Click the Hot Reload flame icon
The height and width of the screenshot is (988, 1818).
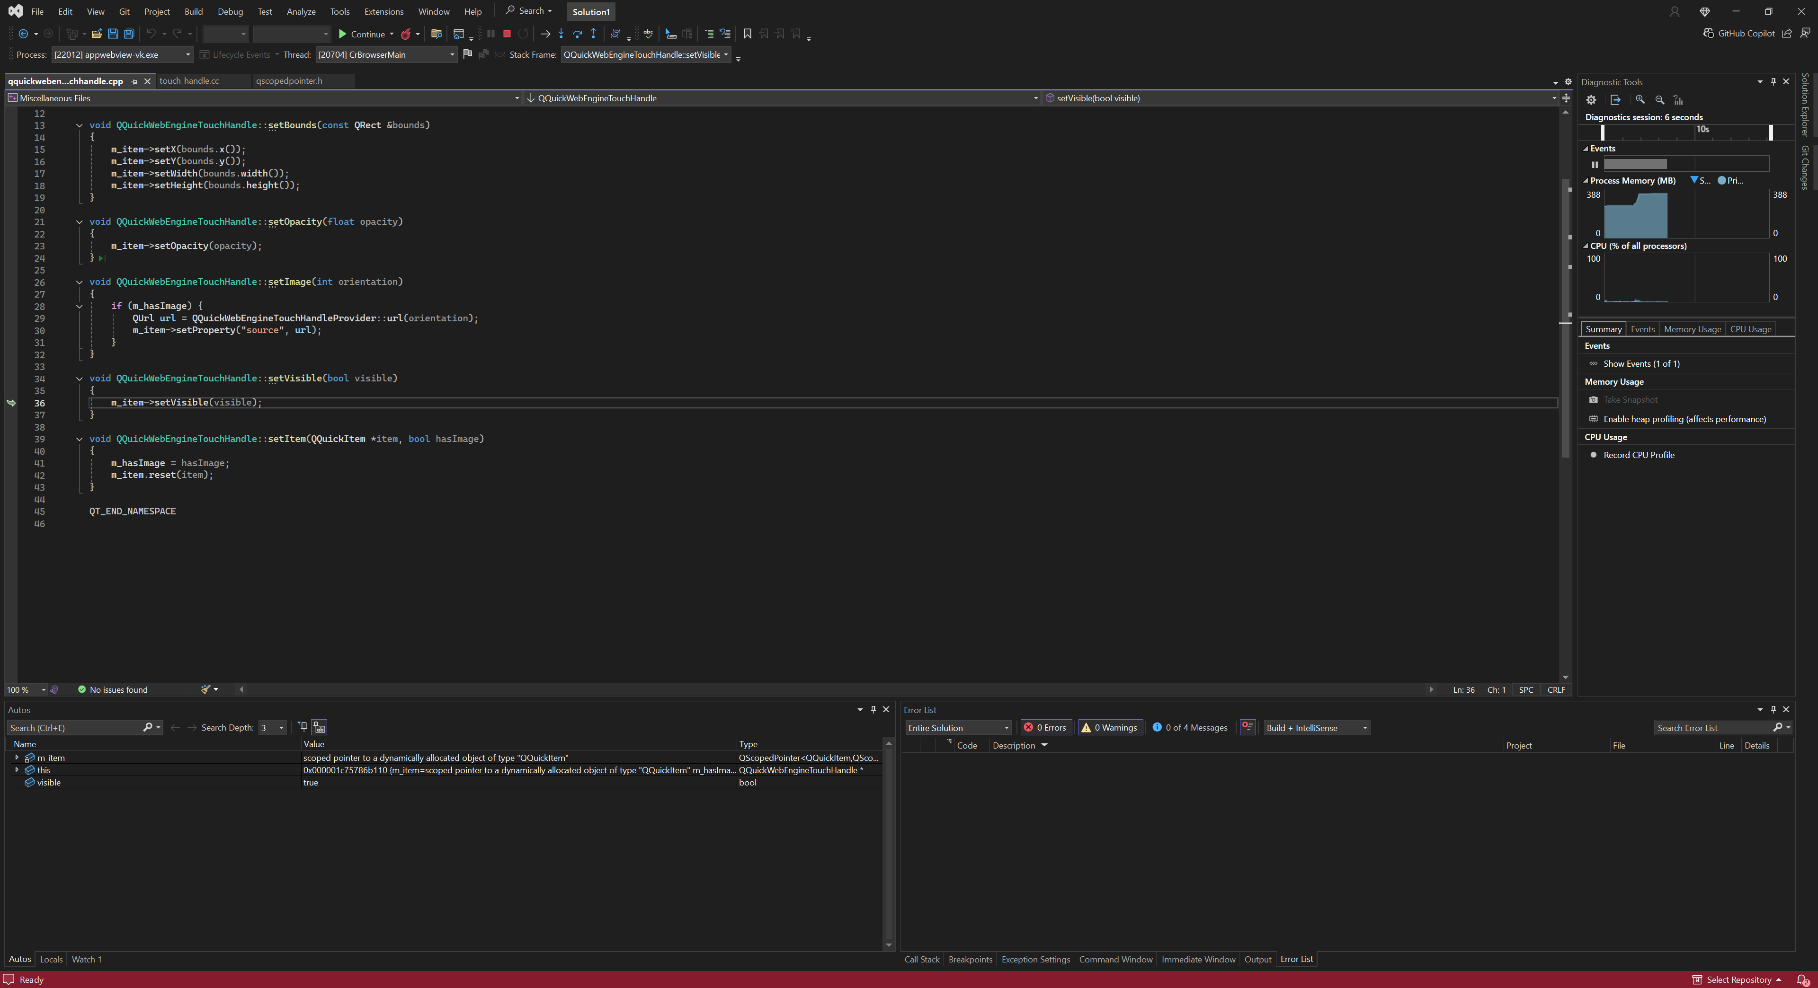pos(406,34)
